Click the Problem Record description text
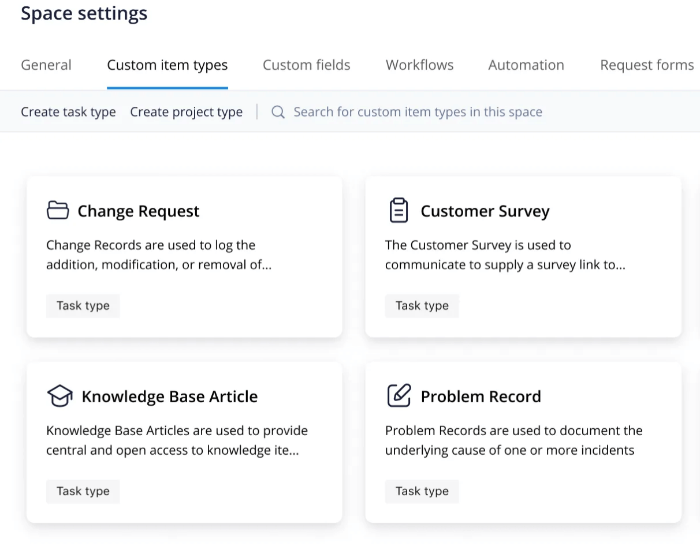700x546 pixels. [514, 440]
